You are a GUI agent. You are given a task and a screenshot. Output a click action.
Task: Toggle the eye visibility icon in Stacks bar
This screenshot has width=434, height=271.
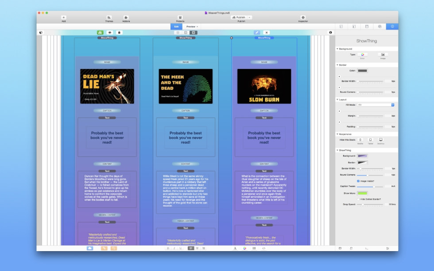tap(110, 33)
